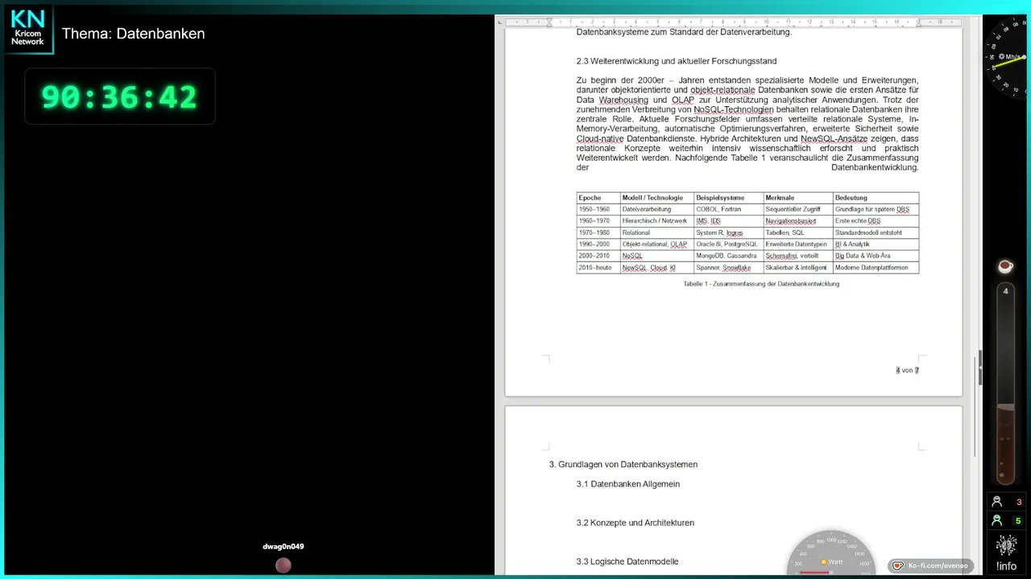Click the Merkmale header cell
The height and width of the screenshot is (579, 1031).
tap(798, 198)
